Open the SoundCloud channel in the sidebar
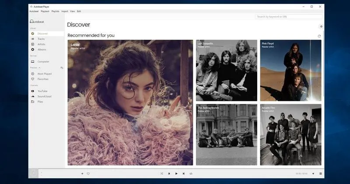 click(44, 96)
